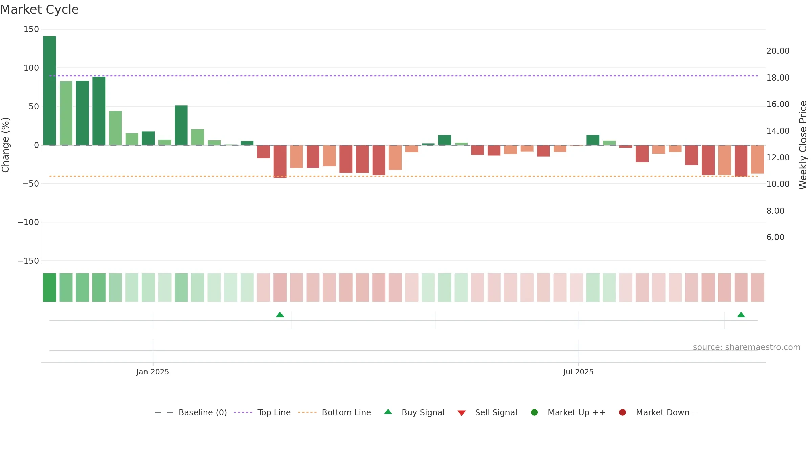The height and width of the screenshot is (457, 812).
Task: Click the red Sell Signal triangle icon in legend
Action: point(461,413)
